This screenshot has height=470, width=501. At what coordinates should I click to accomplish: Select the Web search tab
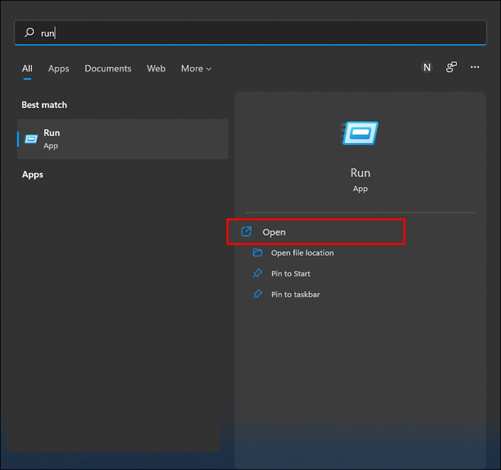pyautogui.click(x=156, y=68)
